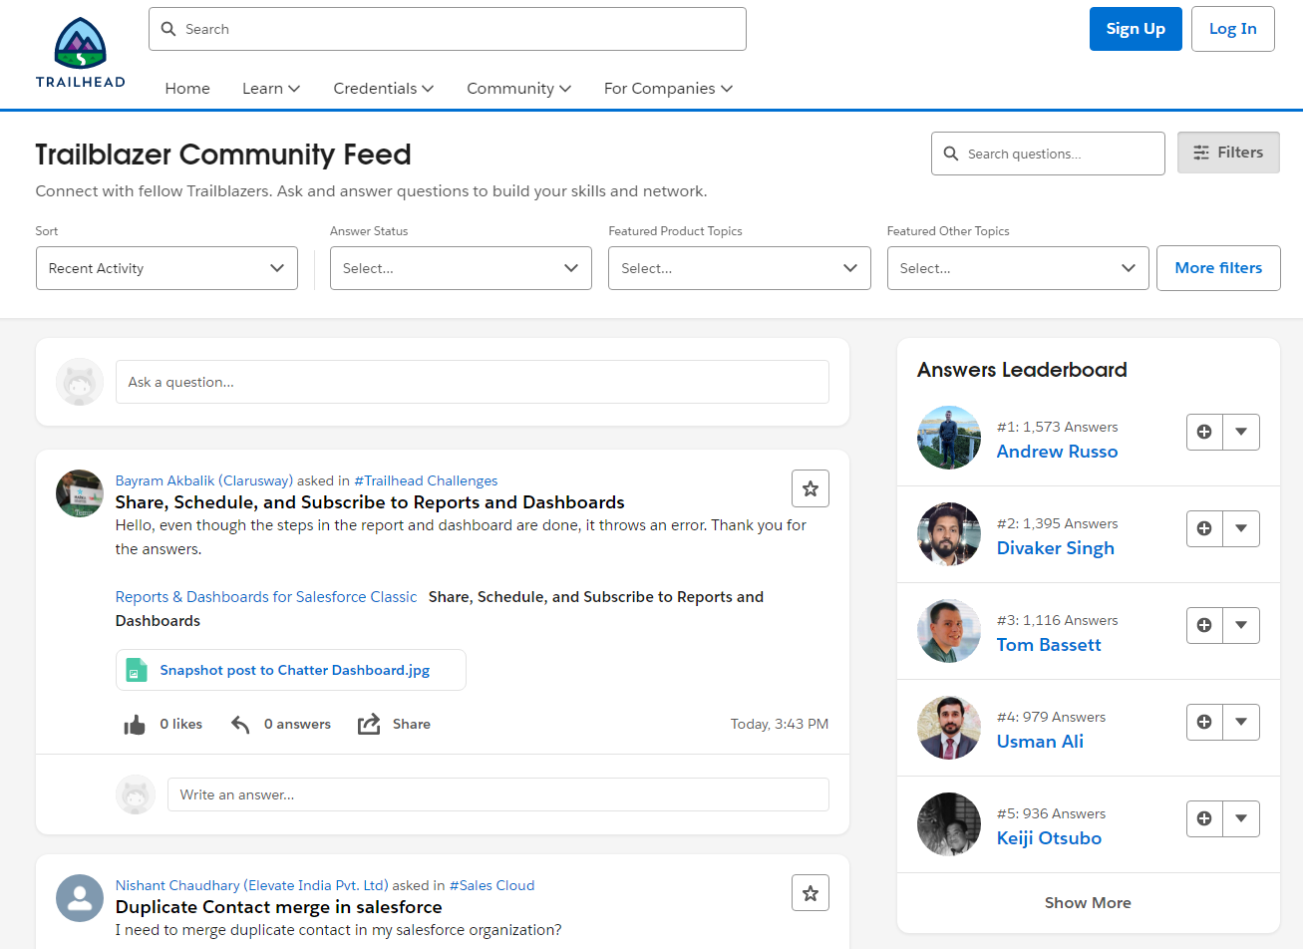Viewport: 1303px width, 949px height.
Task: Click the Search questions field
Action: pos(1048,154)
